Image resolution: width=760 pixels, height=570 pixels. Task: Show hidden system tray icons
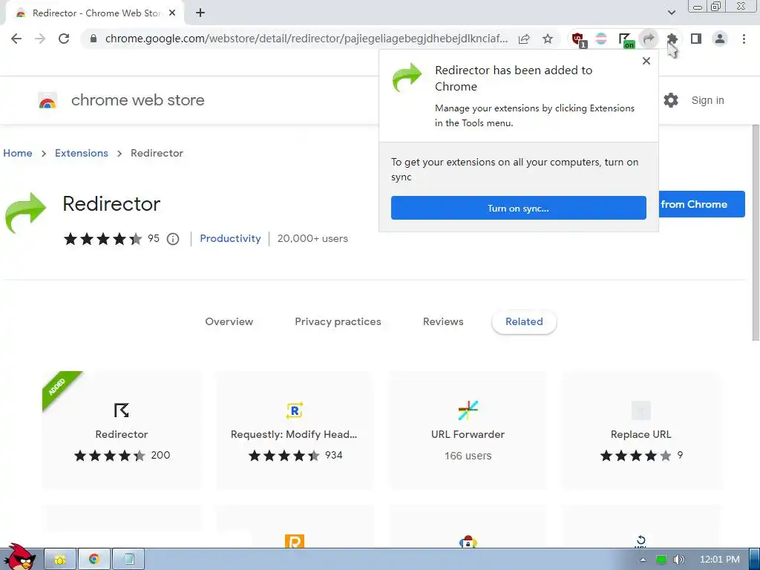[643, 560]
